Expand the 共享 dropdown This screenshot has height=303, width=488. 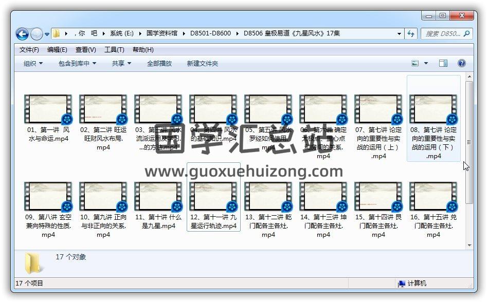[x=121, y=63]
